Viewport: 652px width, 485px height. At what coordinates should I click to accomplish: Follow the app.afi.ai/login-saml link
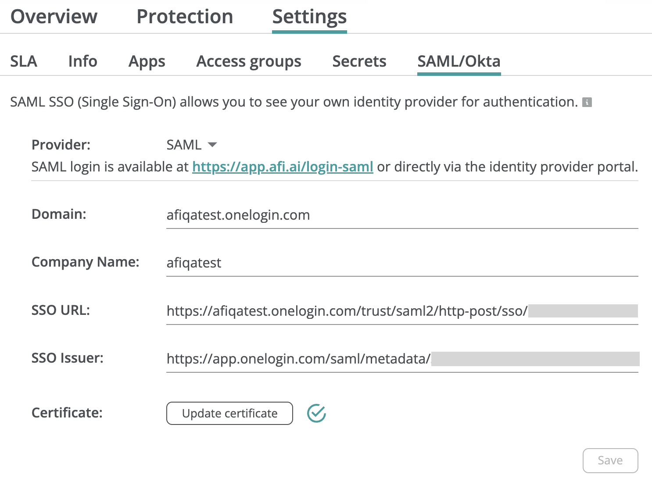tap(283, 167)
